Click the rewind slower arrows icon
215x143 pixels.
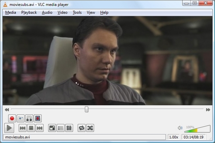tap(7, 110)
